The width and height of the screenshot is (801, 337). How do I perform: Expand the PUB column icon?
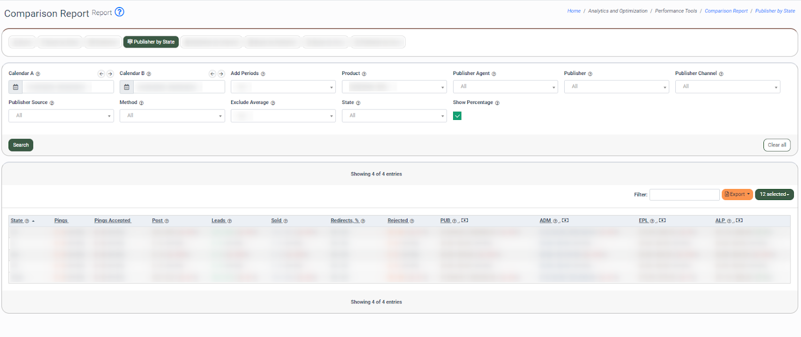coord(465,220)
